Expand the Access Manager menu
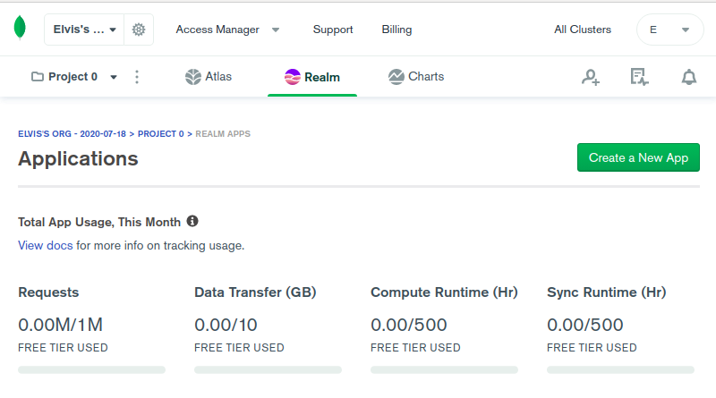 pos(227,30)
